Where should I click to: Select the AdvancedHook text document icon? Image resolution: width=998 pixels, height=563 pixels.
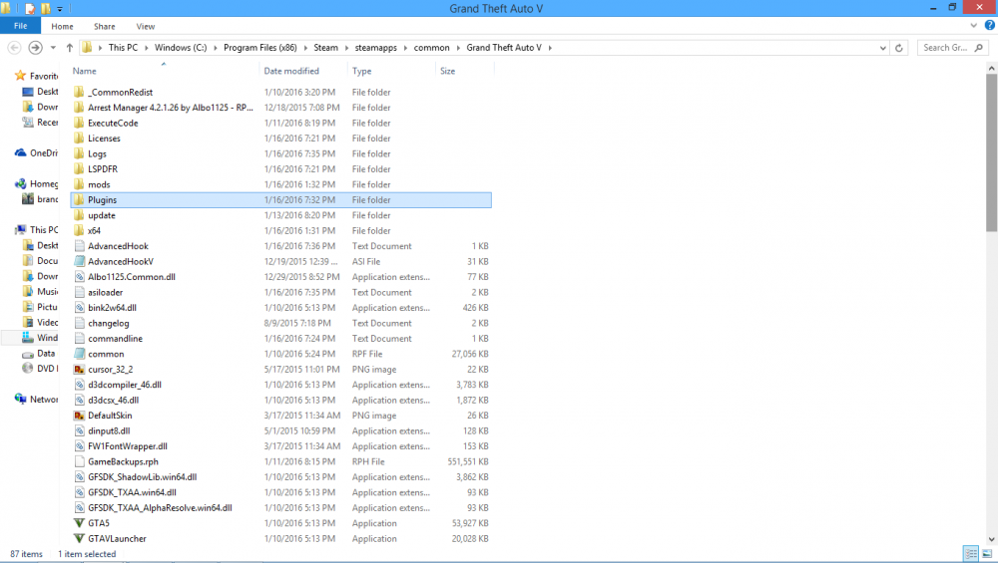[79, 246]
